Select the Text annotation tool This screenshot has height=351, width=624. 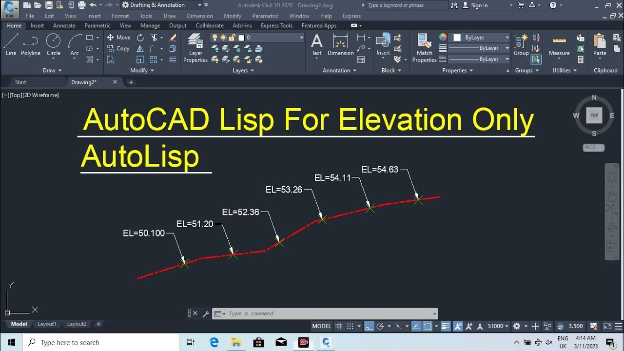pyautogui.click(x=316, y=45)
